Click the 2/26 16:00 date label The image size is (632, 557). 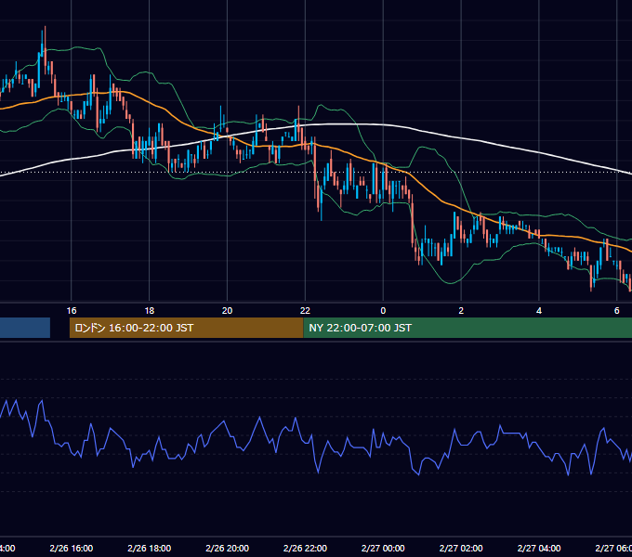72,548
